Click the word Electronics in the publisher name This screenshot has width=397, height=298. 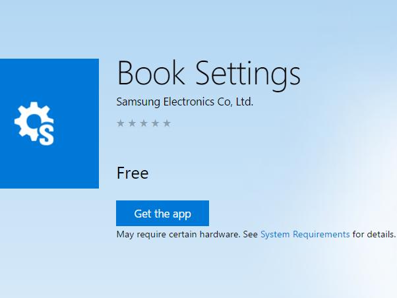coord(189,102)
